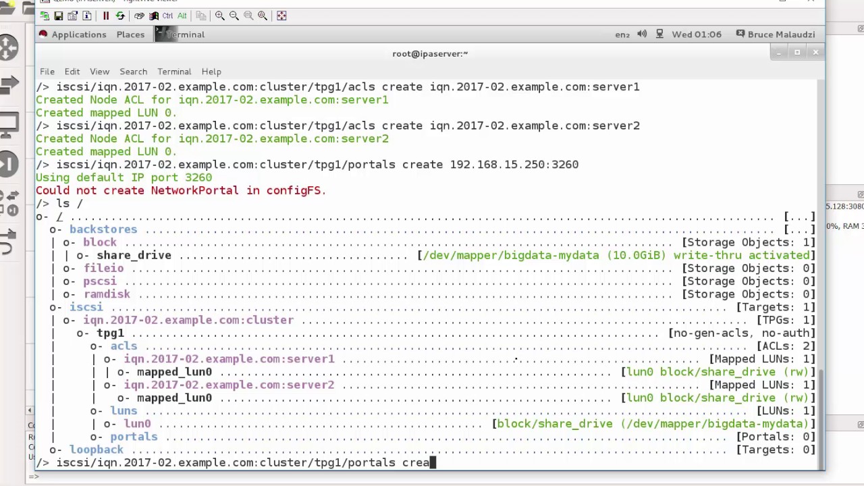Show connection info icon in VNC toolbar
The height and width of the screenshot is (486, 864).
tap(87, 16)
